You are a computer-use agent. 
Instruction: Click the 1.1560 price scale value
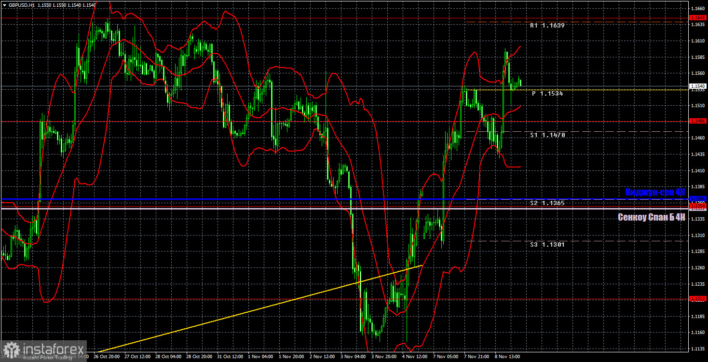698,73
